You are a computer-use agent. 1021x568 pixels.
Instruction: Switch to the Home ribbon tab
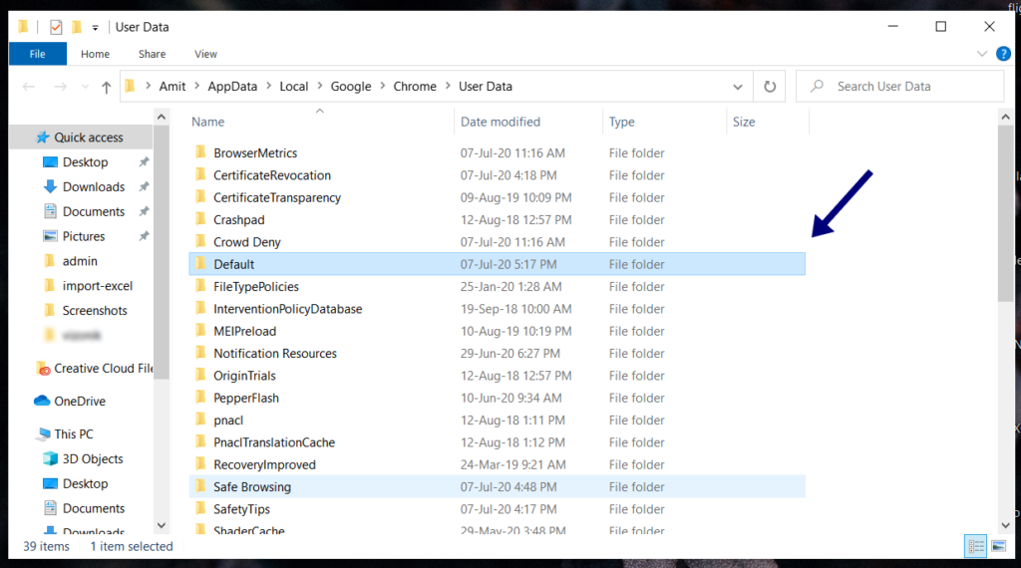pyautogui.click(x=95, y=54)
